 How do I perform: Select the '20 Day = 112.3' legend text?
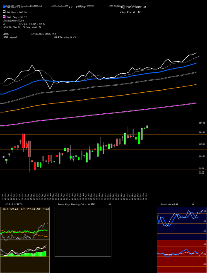(16, 7)
